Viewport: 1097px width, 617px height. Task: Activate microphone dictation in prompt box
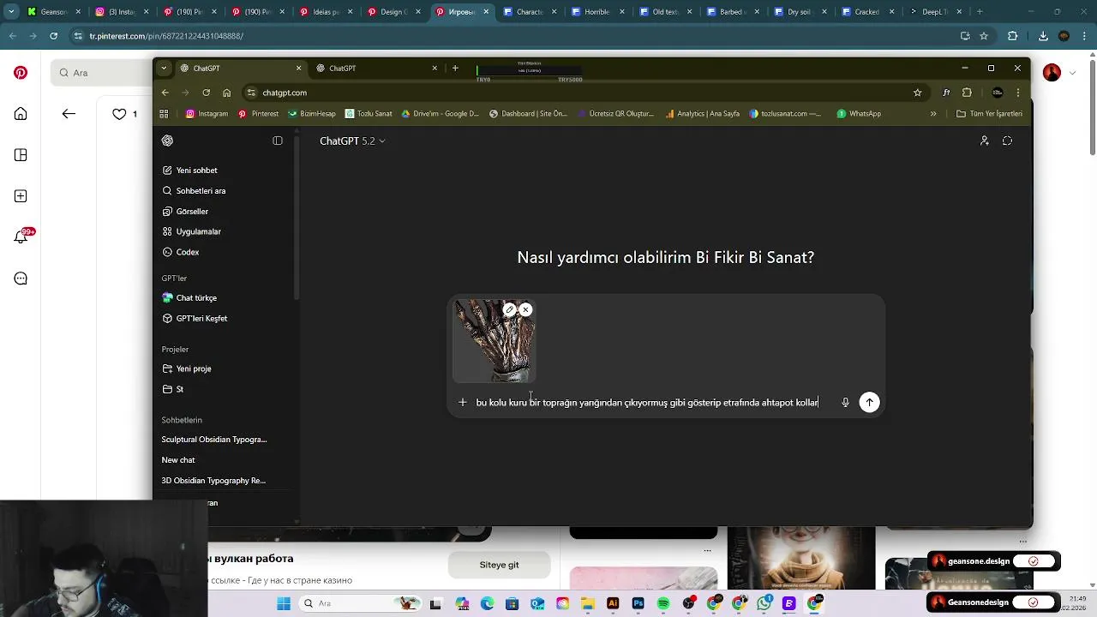(845, 402)
